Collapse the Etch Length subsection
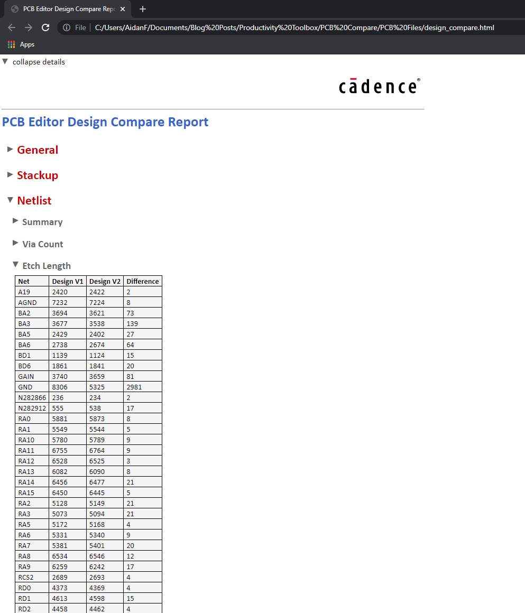This screenshot has height=613, width=525. pyautogui.click(x=15, y=265)
